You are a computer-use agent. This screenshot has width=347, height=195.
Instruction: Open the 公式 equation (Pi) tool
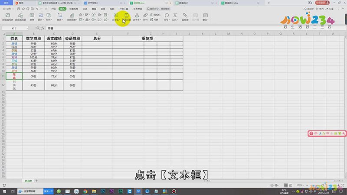click(175, 17)
